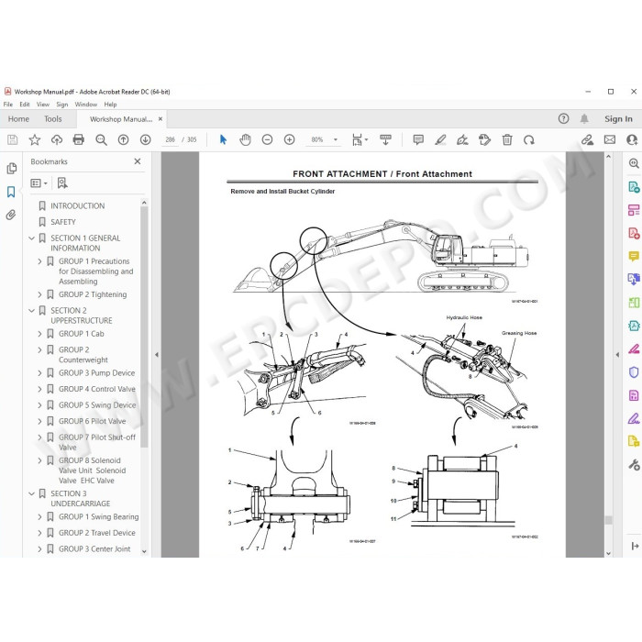642x642 pixels.
Task: Open SAFETY bookmark
Action: [63, 222]
